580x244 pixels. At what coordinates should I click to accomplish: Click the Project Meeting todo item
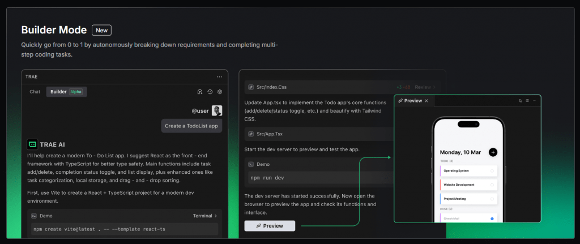click(x=468, y=199)
